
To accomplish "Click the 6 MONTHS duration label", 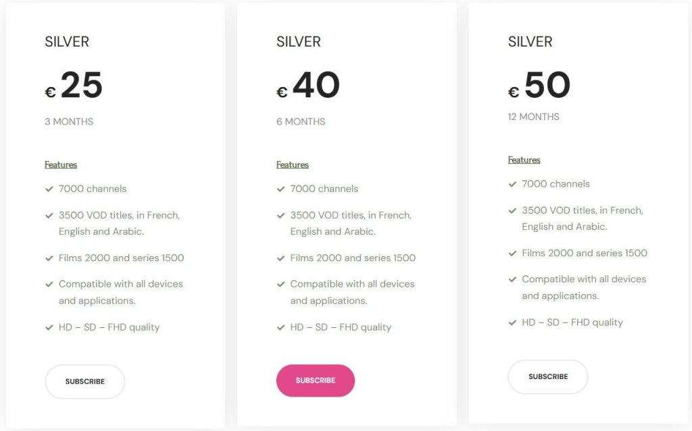I will click(x=301, y=122).
